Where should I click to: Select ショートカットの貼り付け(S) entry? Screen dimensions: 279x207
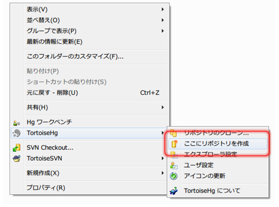(x=90, y=82)
